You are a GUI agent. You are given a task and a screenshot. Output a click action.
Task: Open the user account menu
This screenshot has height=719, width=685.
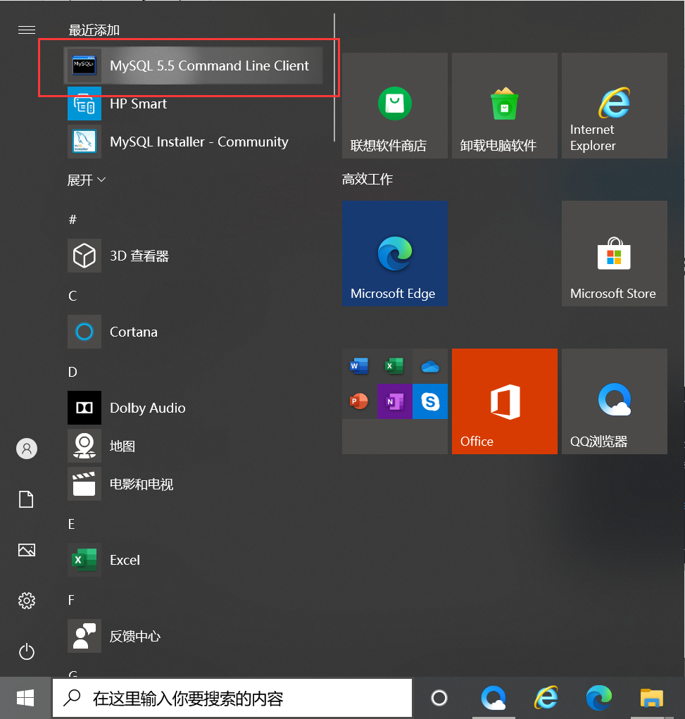point(27,449)
